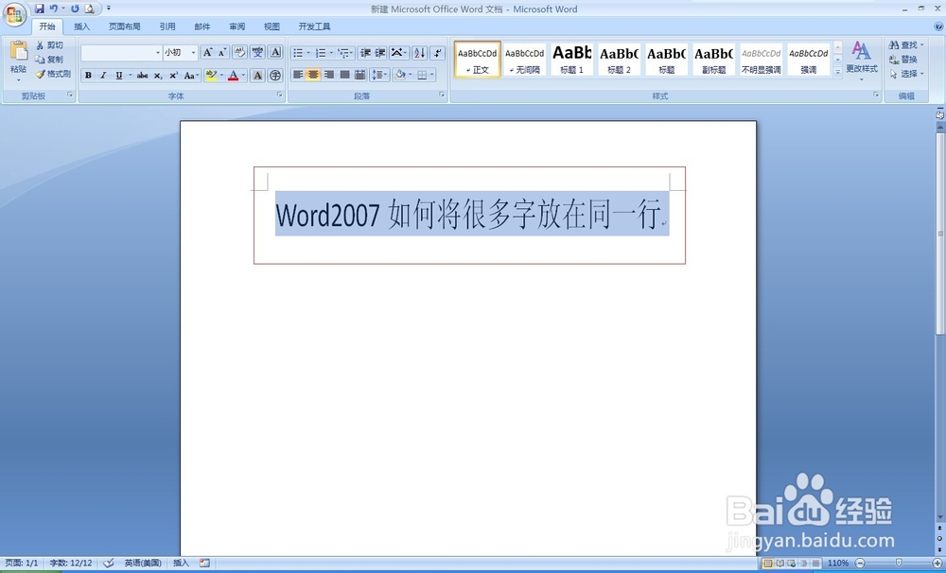Open line spacing dropdown
The image size is (946, 573).
click(380, 75)
